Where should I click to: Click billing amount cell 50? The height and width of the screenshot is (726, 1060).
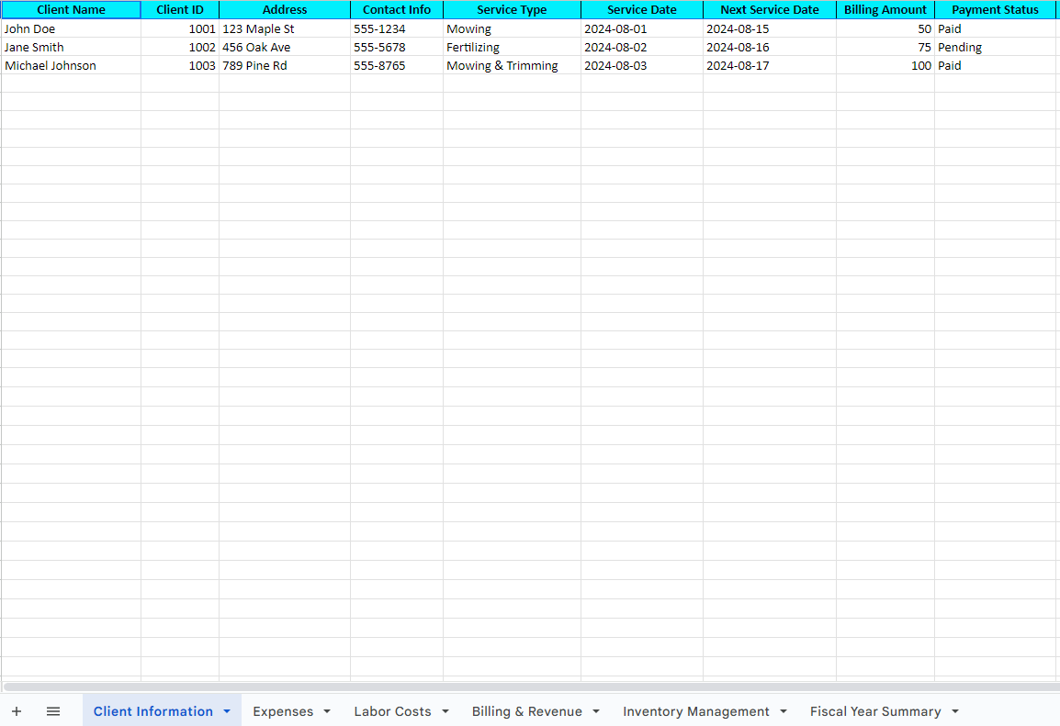point(885,29)
